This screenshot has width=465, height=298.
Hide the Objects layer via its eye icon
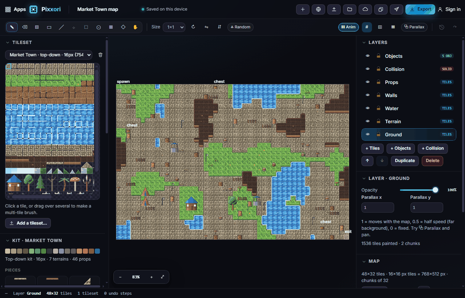pos(368,56)
